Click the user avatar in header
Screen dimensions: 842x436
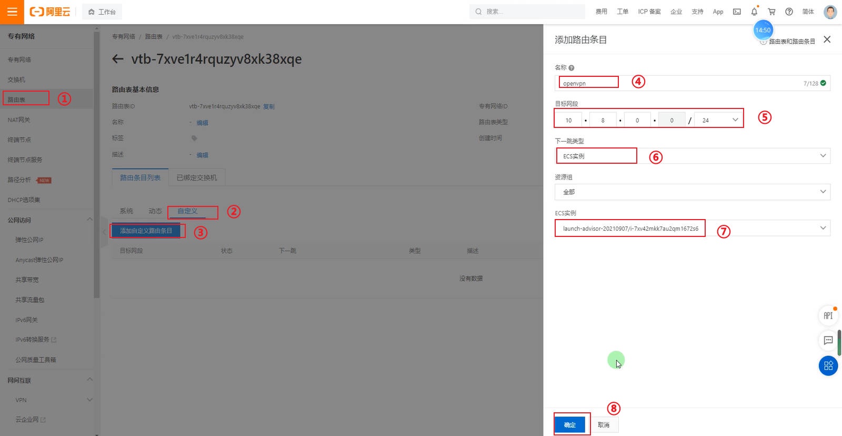(x=830, y=12)
